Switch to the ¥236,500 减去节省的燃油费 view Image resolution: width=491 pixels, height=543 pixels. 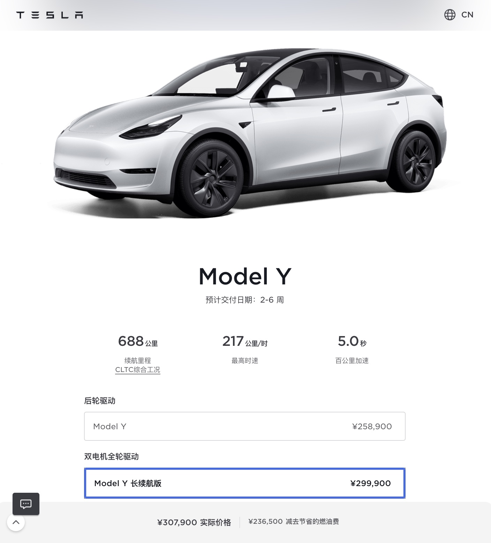pyautogui.click(x=293, y=521)
